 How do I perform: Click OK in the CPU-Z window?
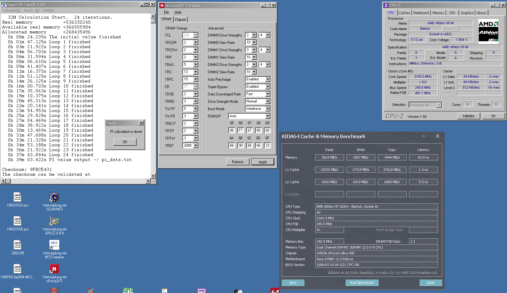[493, 116]
